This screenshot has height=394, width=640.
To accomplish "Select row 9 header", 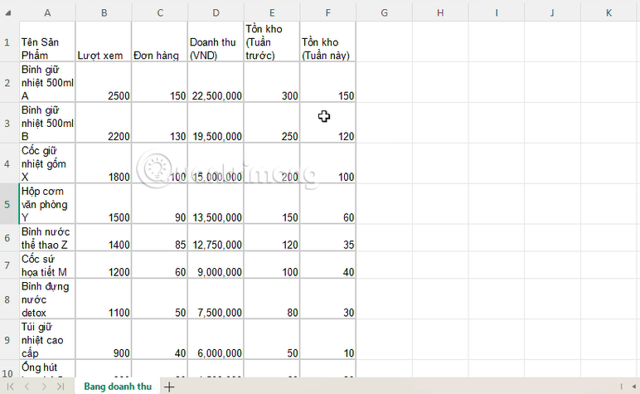I will (7, 340).
